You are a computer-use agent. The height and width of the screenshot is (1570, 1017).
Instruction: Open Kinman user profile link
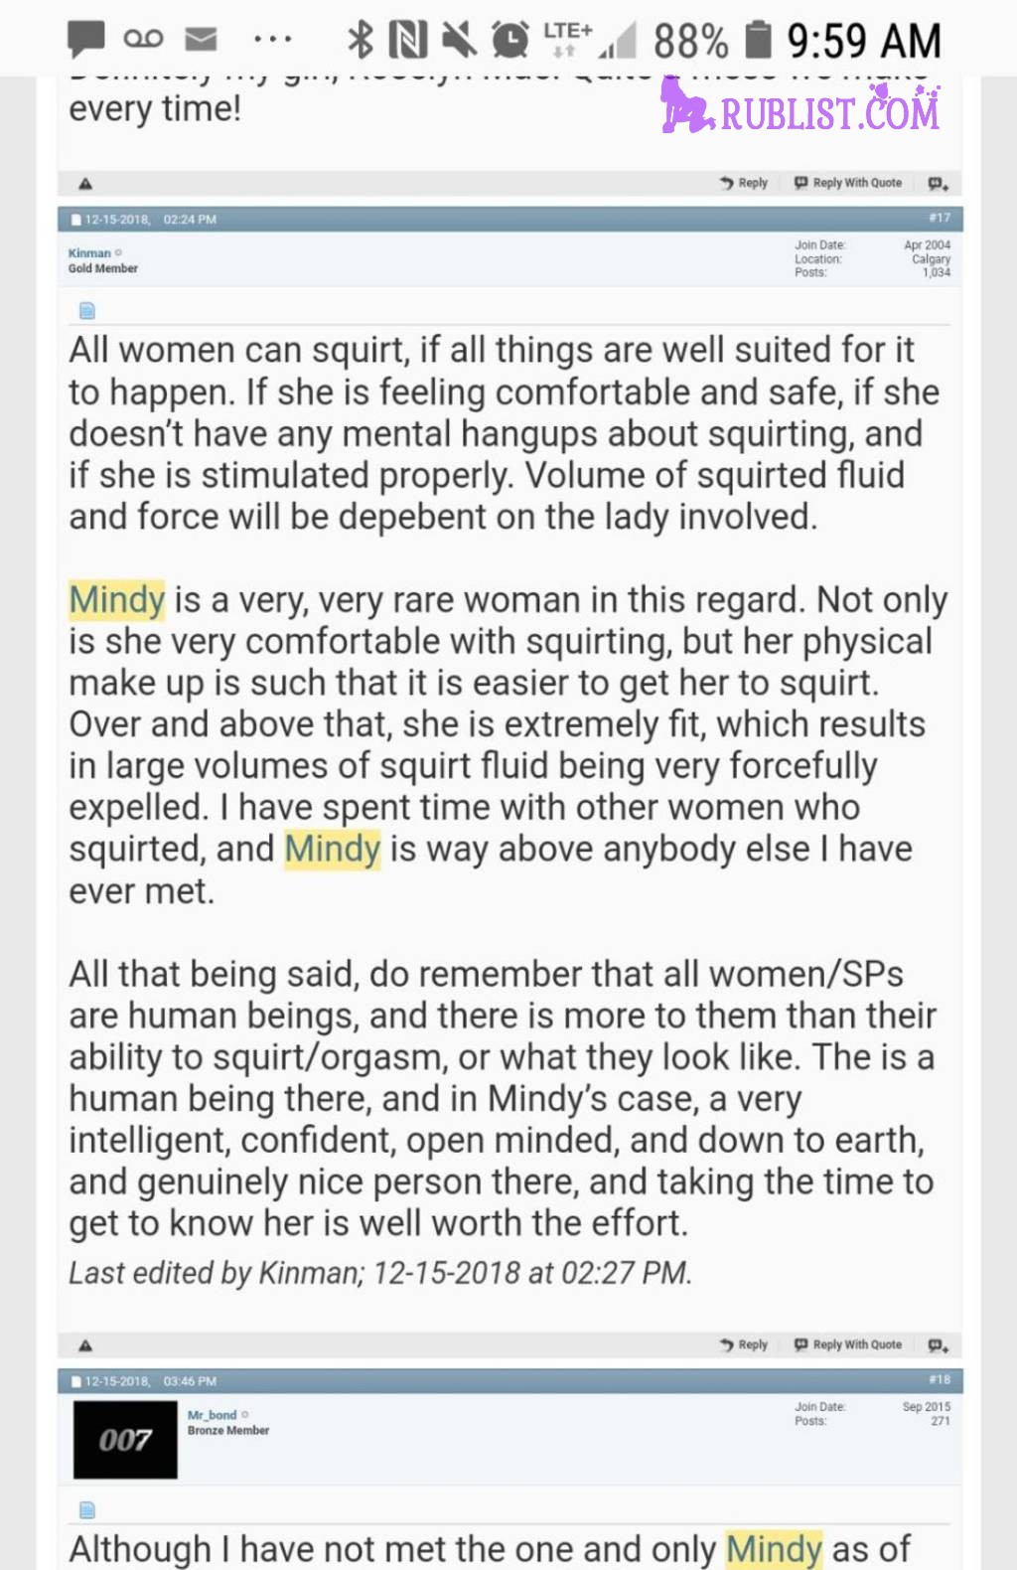pos(89,253)
